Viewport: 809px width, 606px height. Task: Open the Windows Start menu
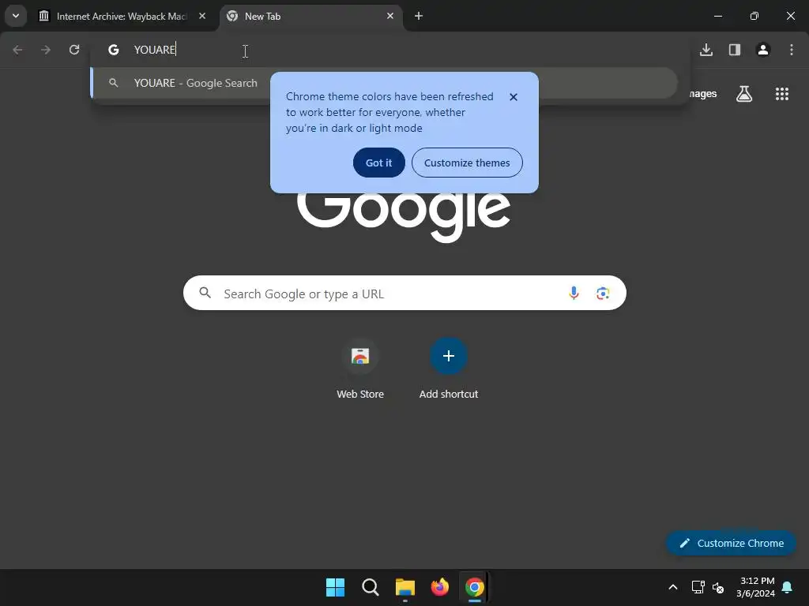335,587
